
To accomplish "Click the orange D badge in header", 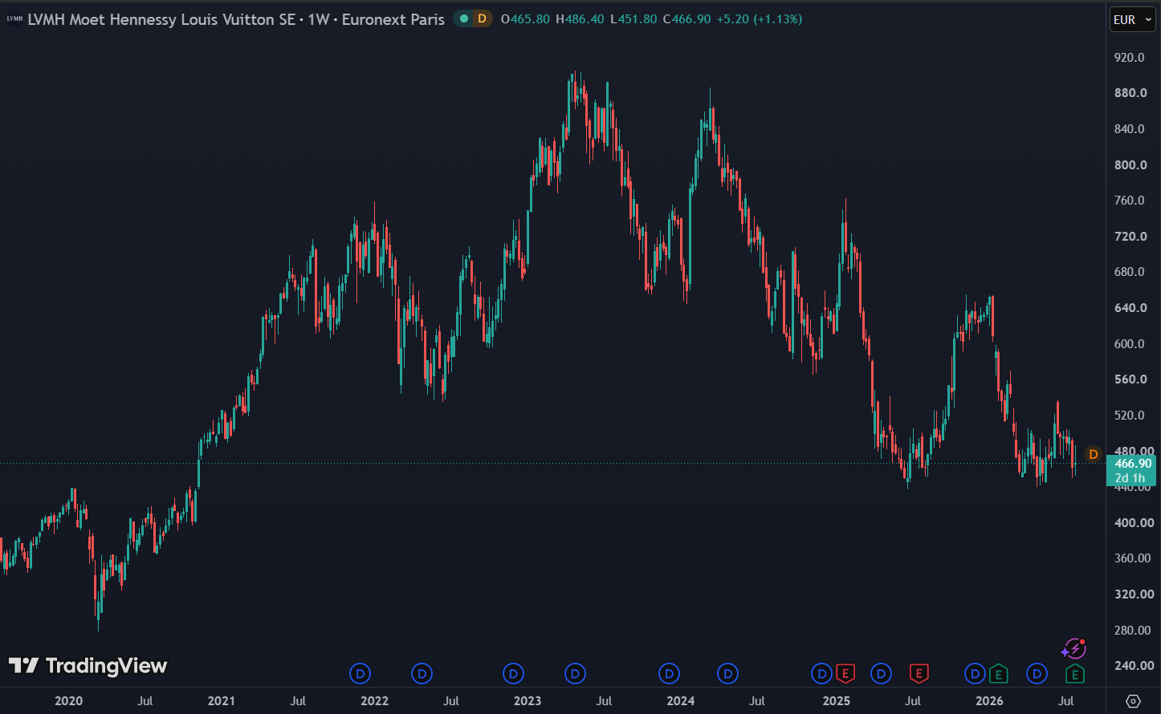I will coord(482,18).
